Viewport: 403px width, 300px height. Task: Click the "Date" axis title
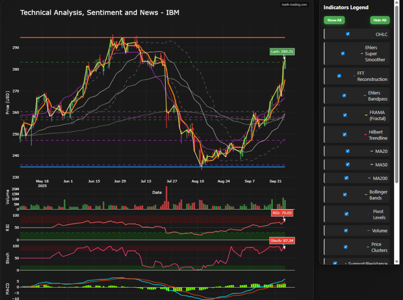click(157, 192)
